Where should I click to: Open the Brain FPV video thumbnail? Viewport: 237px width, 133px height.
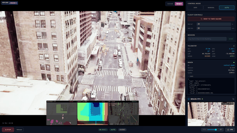pyautogui.click(x=211, y=114)
